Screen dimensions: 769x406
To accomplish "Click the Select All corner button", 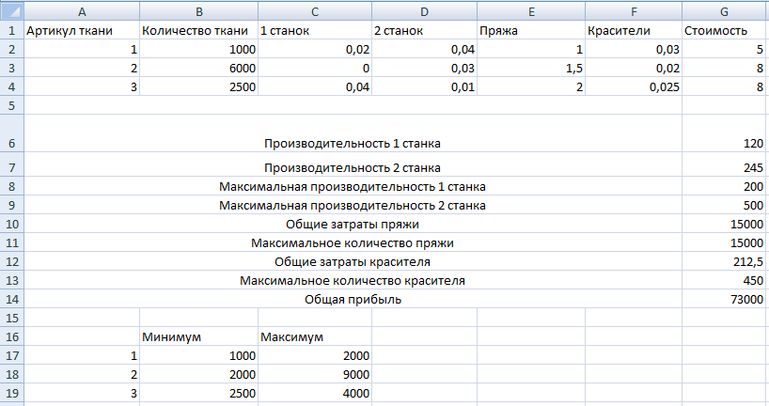I will point(12,10).
